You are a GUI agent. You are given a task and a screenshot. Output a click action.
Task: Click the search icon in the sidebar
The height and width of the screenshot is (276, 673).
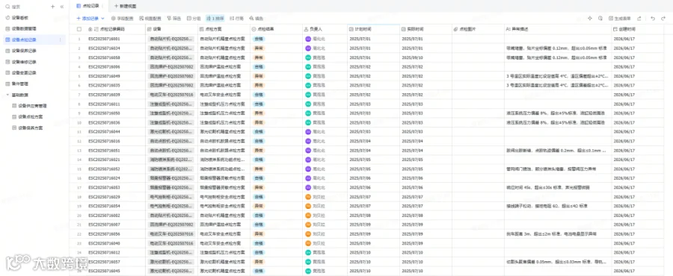tap(7, 7)
